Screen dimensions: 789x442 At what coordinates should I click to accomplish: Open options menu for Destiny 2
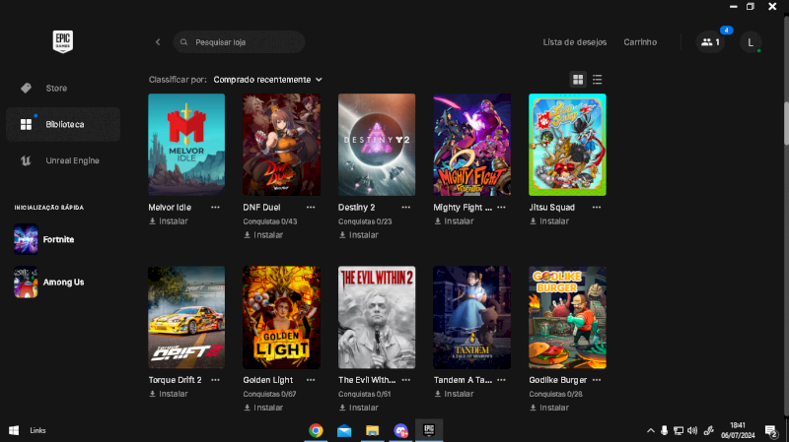click(x=406, y=208)
